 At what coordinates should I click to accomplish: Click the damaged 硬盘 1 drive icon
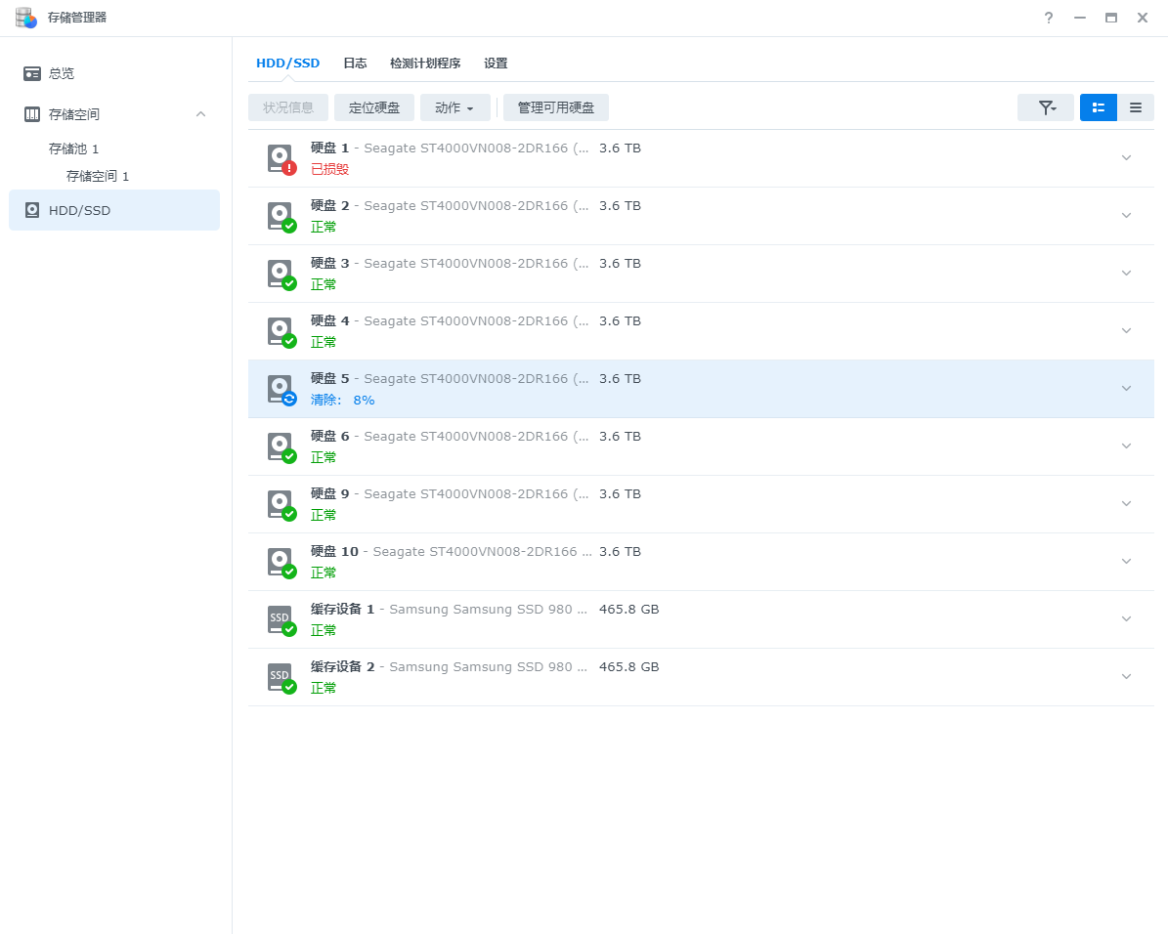(281, 158)
